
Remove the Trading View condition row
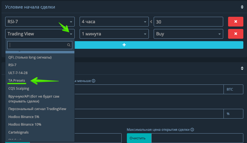(x=235, y=34)
